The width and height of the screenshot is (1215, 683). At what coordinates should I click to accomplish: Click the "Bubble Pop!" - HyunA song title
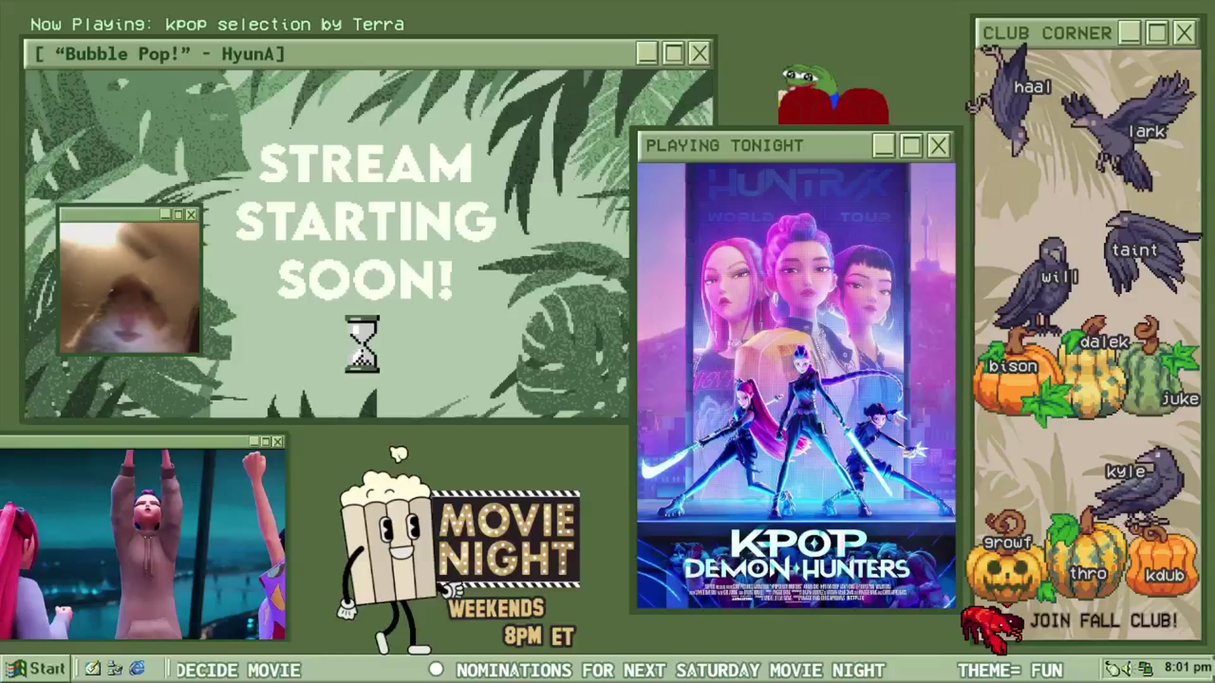coord(160,54)
